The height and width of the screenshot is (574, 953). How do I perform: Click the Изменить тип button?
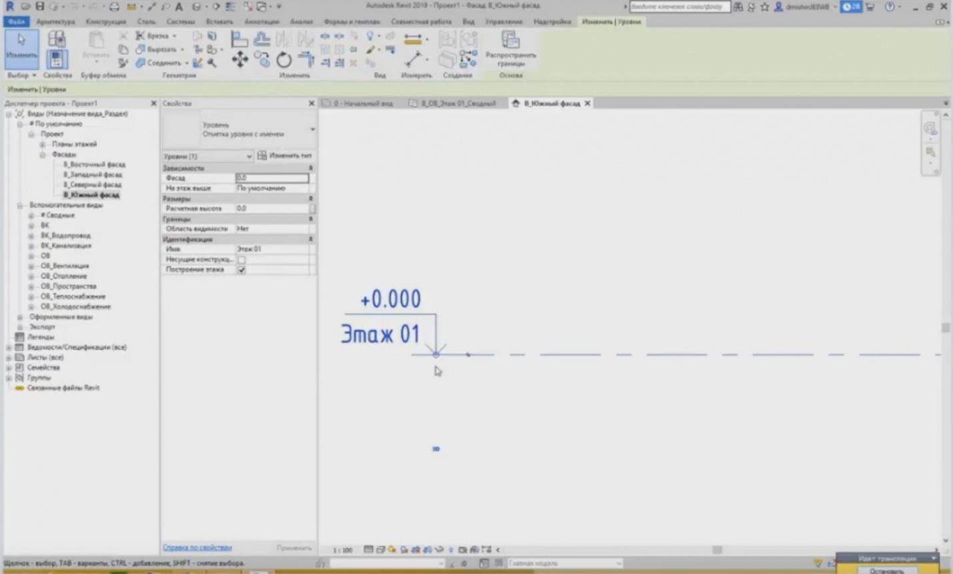tap(285, 156)
